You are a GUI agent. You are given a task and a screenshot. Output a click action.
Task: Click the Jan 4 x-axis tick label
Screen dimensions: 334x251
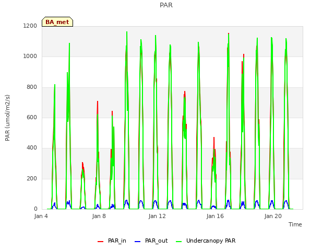[41, 216]
